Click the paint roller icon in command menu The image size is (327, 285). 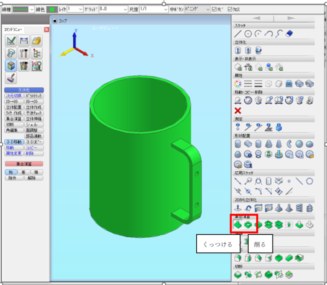point(11,78)
